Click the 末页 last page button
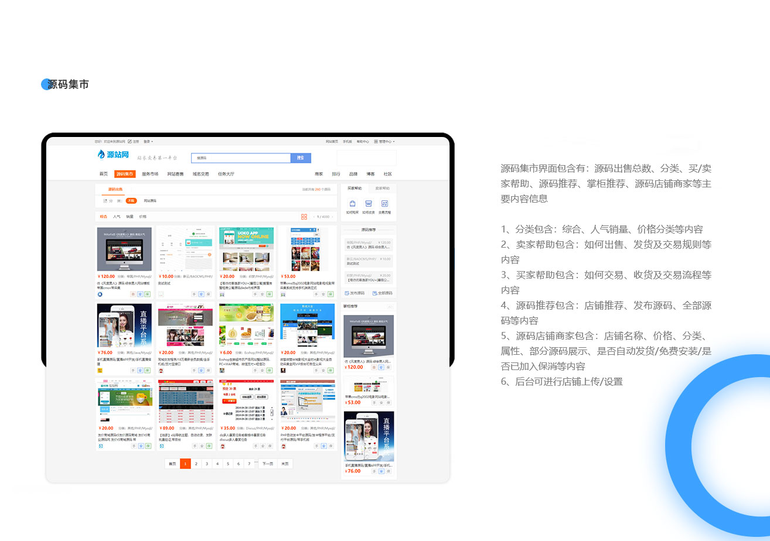The image size is (770, 541). 284,464
